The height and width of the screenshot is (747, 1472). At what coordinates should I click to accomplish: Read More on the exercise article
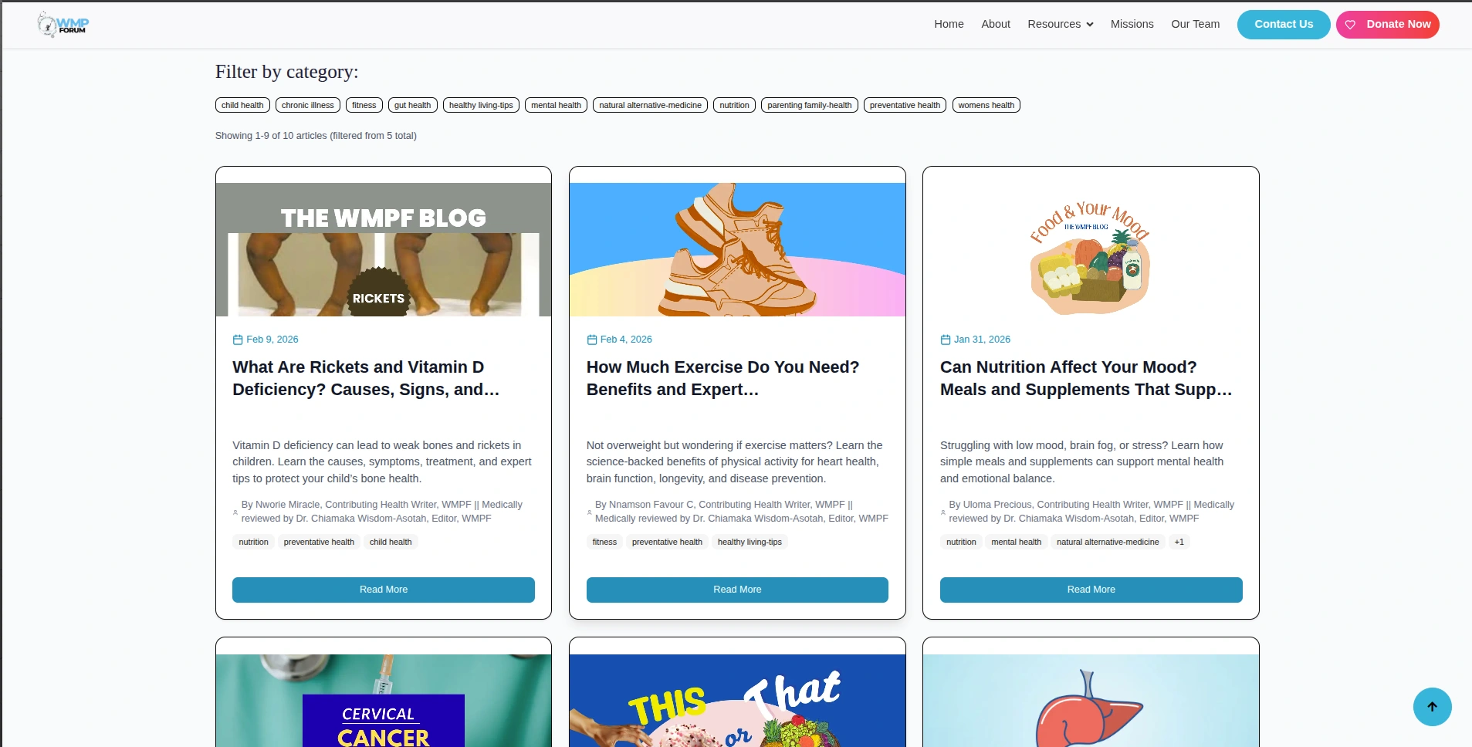(737, 590)
